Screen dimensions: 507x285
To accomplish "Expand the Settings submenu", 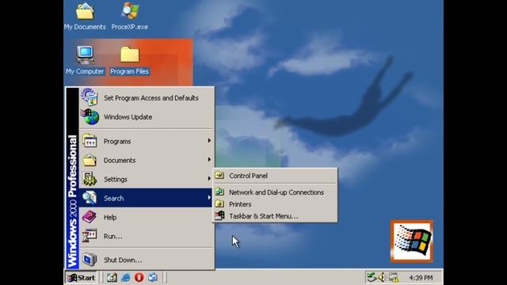I will tap(147, 179).
